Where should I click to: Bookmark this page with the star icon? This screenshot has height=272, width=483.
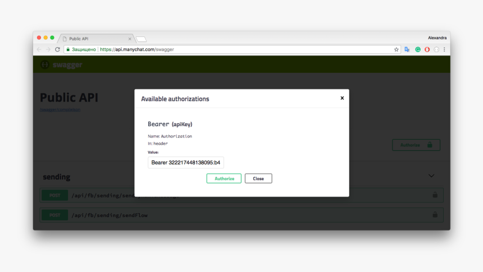coord(396,49)
